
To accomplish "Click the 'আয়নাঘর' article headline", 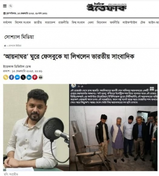I will click(x=69, y=57).
